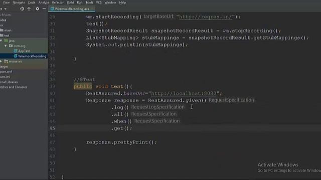Open the Build menu
321x180 pixels.
pos(70,2)
